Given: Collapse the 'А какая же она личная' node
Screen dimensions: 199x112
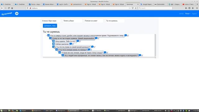Looking at the screenshot, I should (x=59, y=52).
